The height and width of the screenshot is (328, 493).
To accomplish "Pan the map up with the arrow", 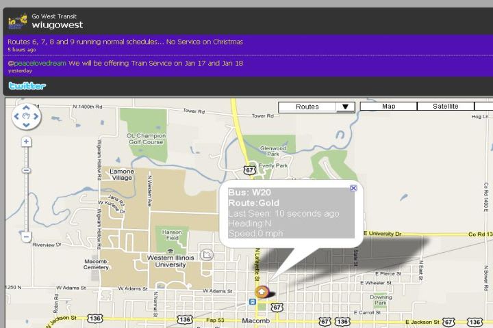I will [x=27, y=108].
